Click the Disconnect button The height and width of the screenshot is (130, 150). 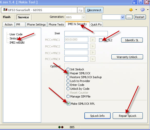(94, 10)
